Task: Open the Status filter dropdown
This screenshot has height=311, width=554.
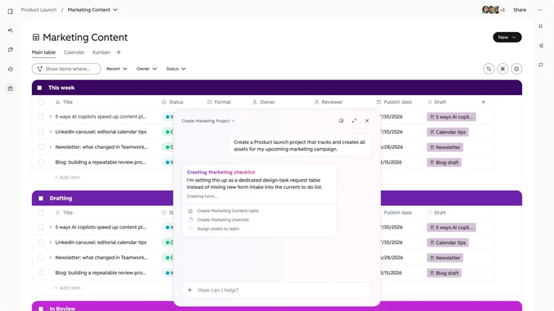Action: (176, 69)
